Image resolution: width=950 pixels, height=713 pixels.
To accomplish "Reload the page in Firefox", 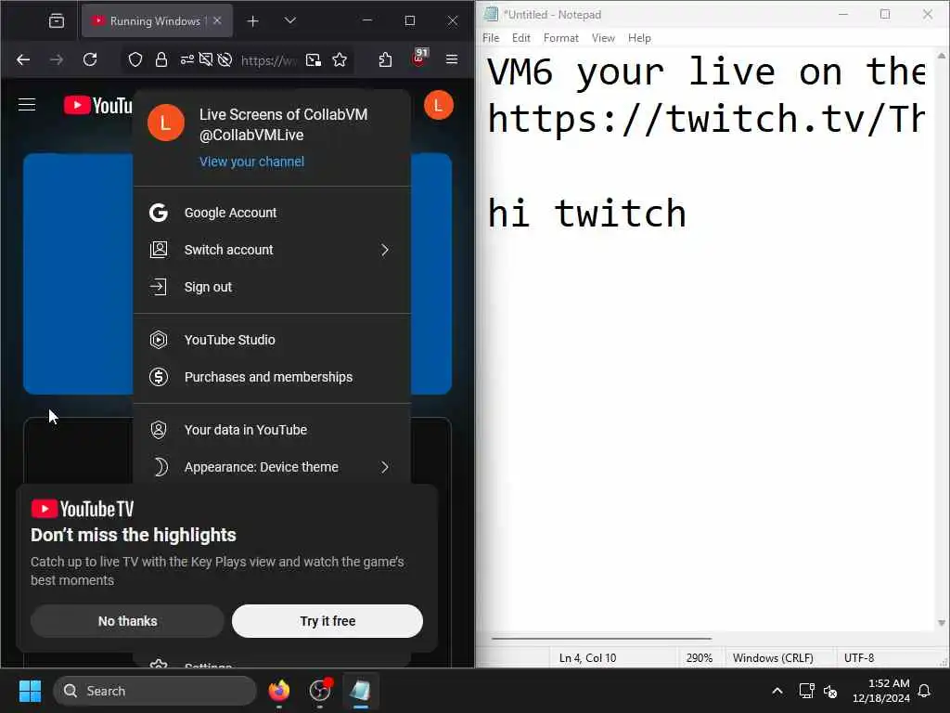I will 90,60.
